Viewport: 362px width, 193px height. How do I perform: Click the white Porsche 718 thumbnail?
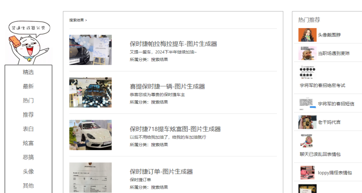click(x=90, y=135)
